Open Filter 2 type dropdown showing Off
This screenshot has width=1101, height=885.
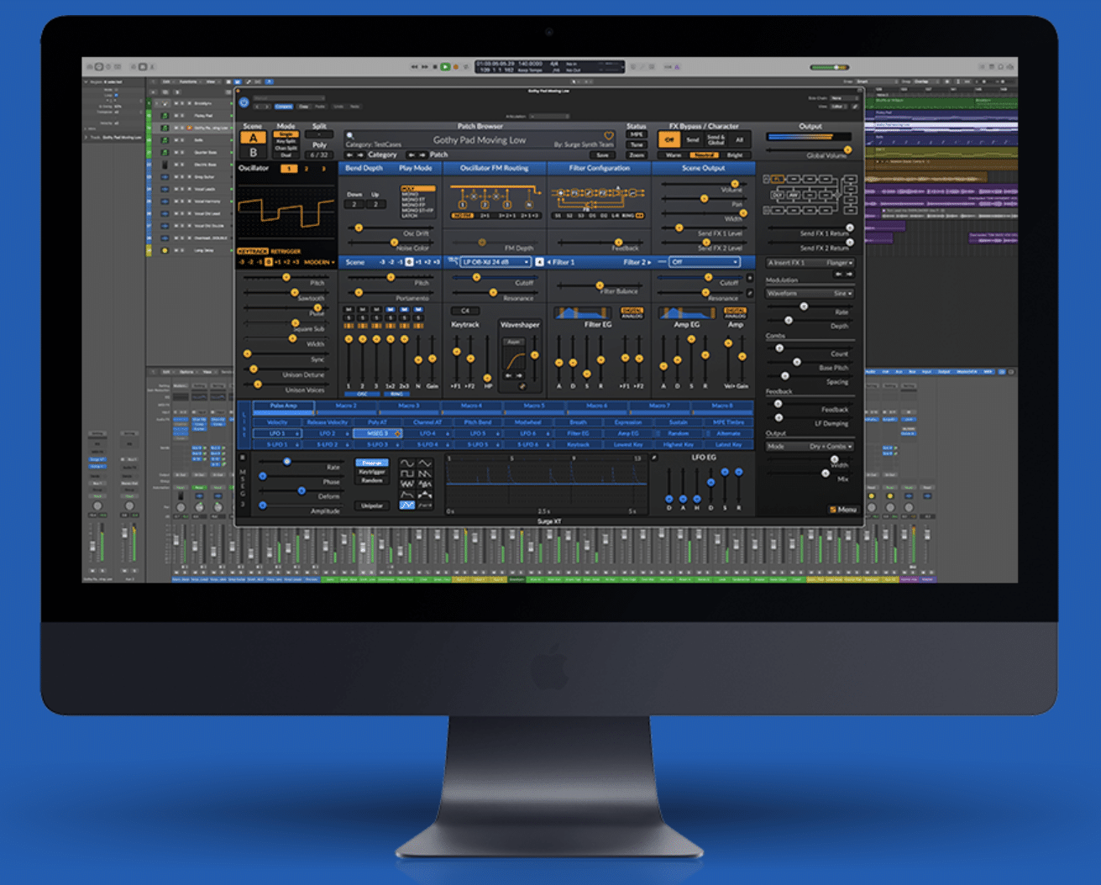click(x=705, y=262)
